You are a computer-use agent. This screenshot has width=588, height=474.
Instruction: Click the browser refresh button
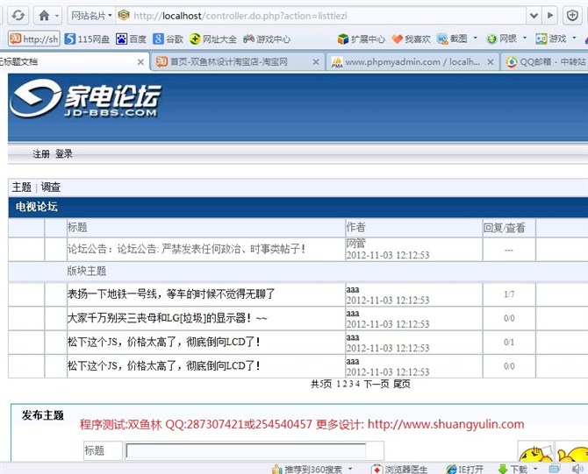point(18,16)
